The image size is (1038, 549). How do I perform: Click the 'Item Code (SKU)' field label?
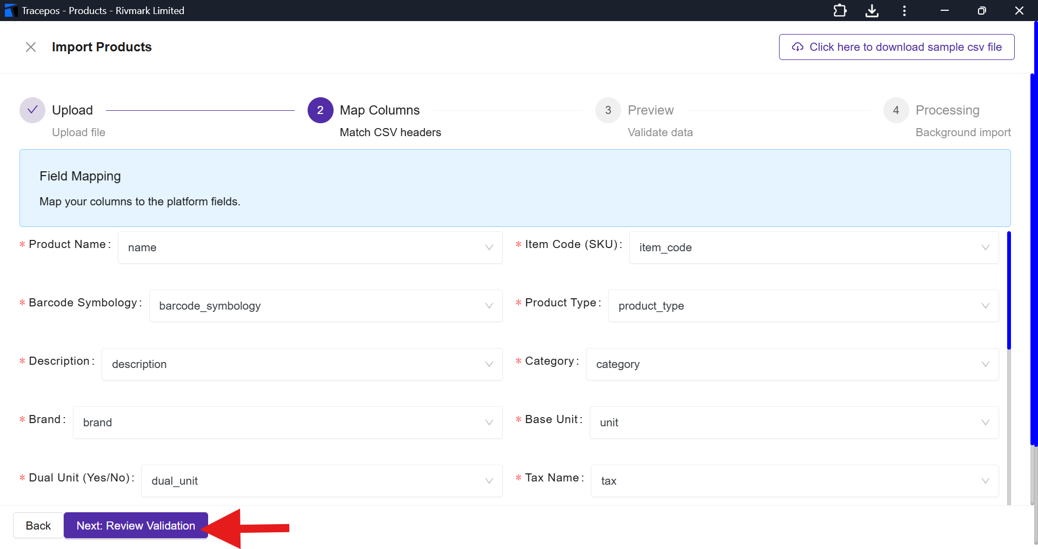click(x=571, y=244)
